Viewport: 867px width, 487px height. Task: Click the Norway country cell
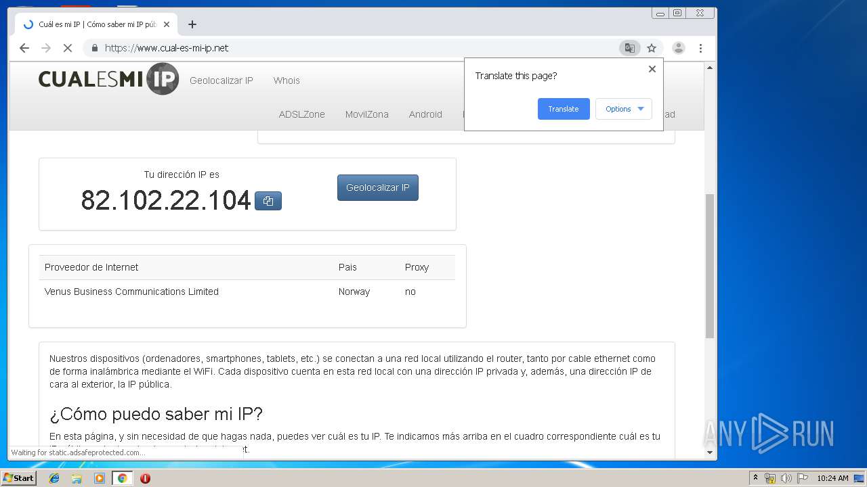[354, 292]
